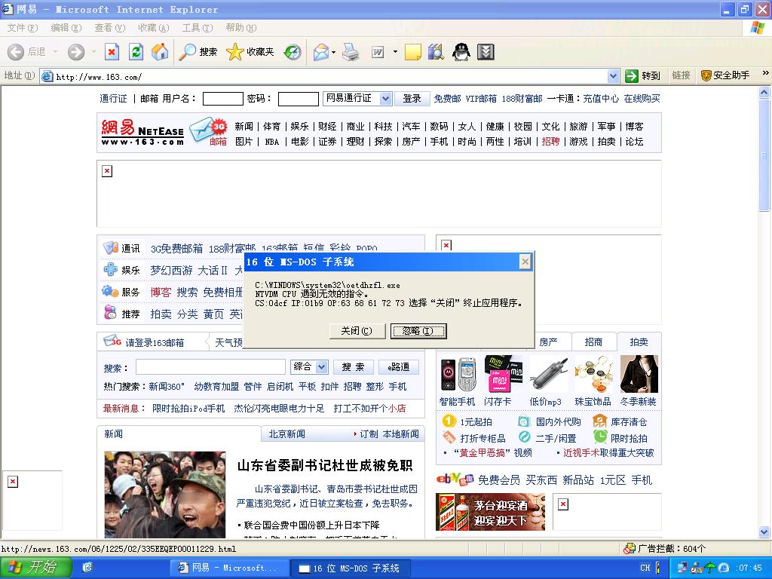Click the 限时抢拍 clock icon
Viewport: 772px width, 579px height.
[x=599, y=437]
